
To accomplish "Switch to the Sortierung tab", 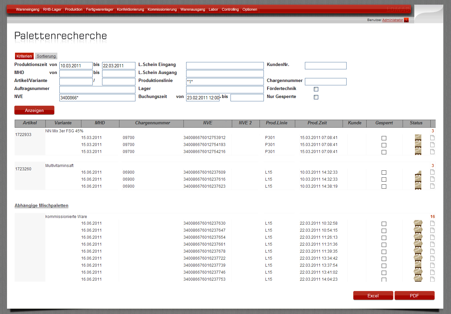I will [x=46, y=56].
